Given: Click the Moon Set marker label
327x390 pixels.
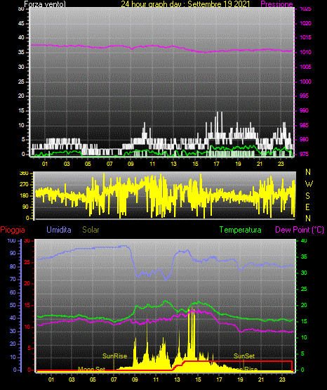Looking at the screenshot, I should pyautogui.click(x=91, y=369).
